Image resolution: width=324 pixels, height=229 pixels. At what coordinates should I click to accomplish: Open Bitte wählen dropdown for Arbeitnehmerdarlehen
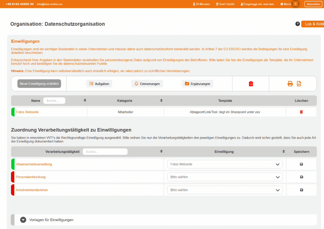225,190
